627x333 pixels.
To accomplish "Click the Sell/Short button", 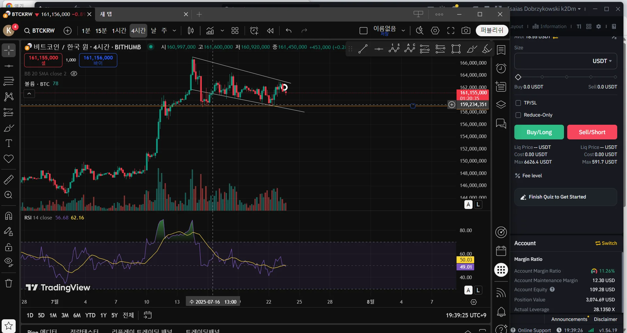I will pos(592,132).
